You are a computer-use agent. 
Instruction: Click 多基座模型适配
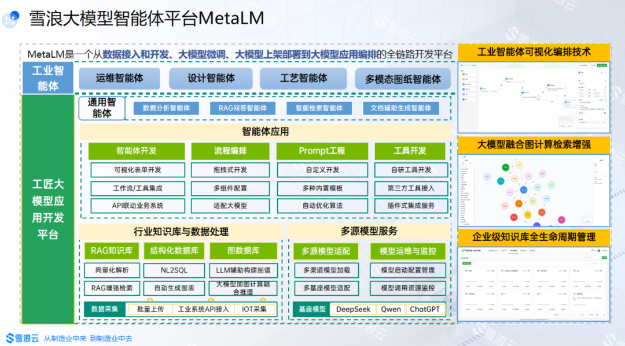(326, 288)
